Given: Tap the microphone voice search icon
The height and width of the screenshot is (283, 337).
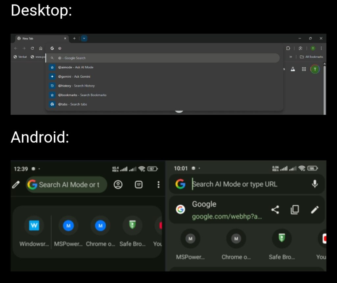Looking at the screenshot, I should [315, 184].
